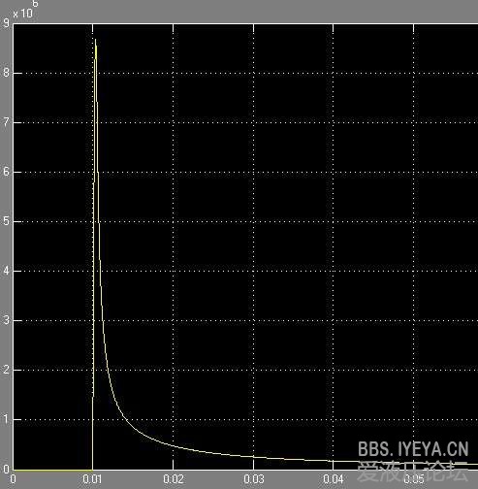The height and width of the screenshot is (489, 478).
Task: Click the y-axis tick label 1
Action: [6, 419]
